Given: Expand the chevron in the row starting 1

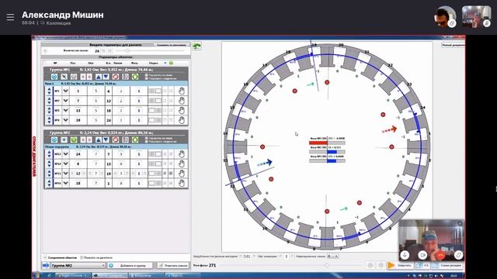Looking at the screenshot, I should 65,91.
